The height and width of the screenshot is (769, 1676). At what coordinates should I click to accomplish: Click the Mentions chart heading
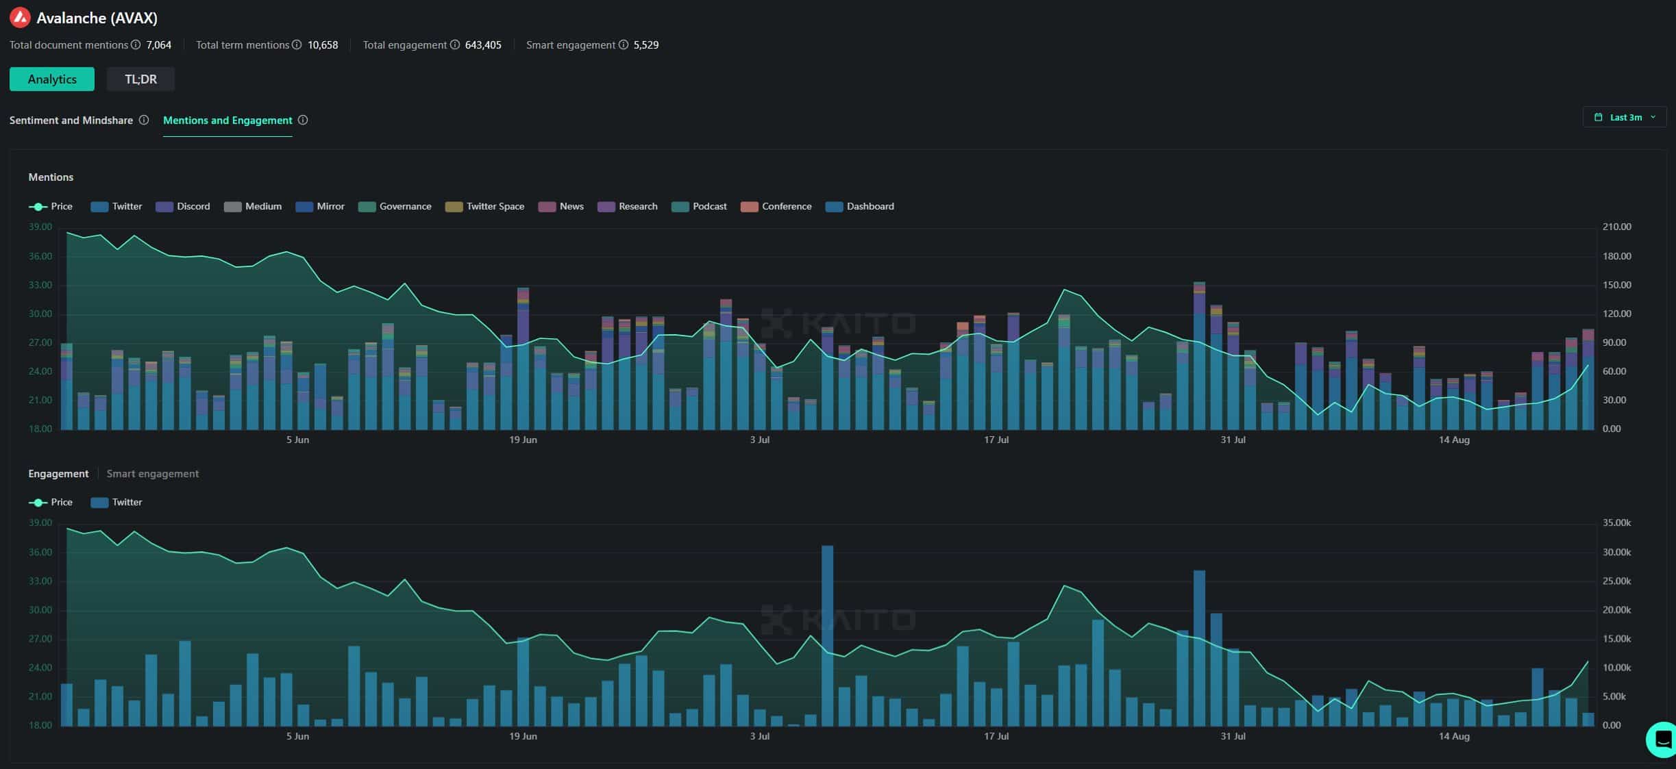[51, 177]
